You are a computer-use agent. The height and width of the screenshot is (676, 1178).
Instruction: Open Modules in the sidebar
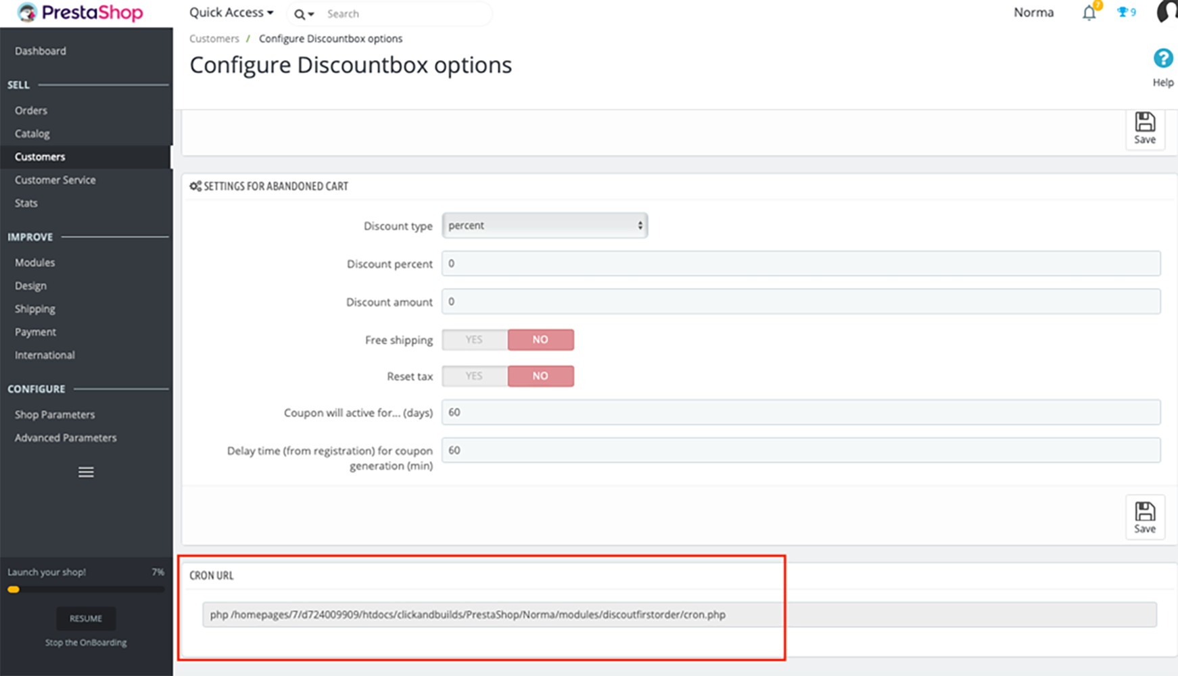(35, 262)
